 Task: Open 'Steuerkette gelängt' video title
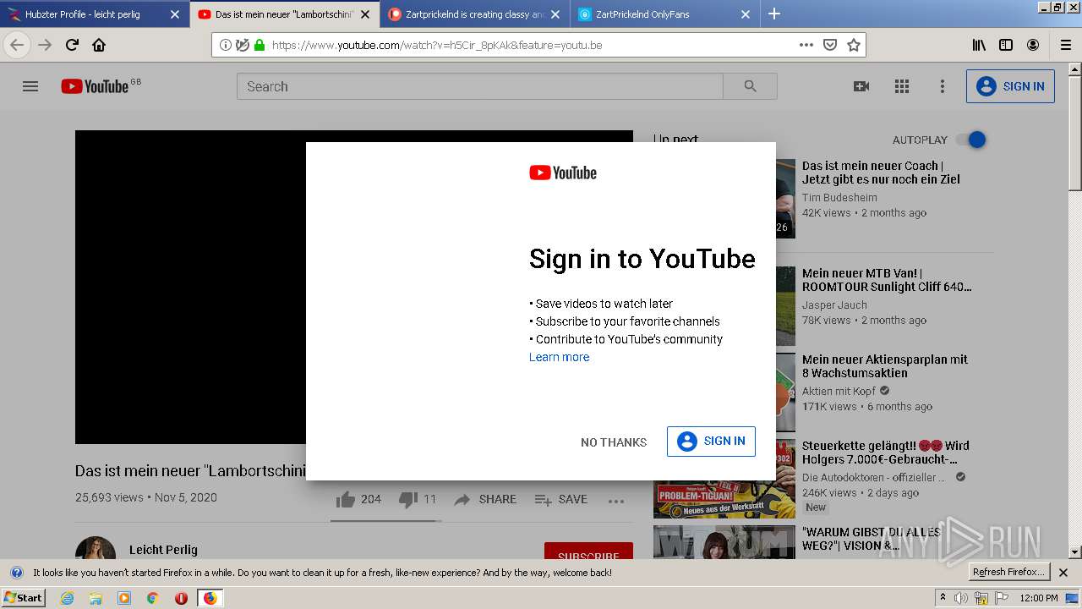[886, 453]
